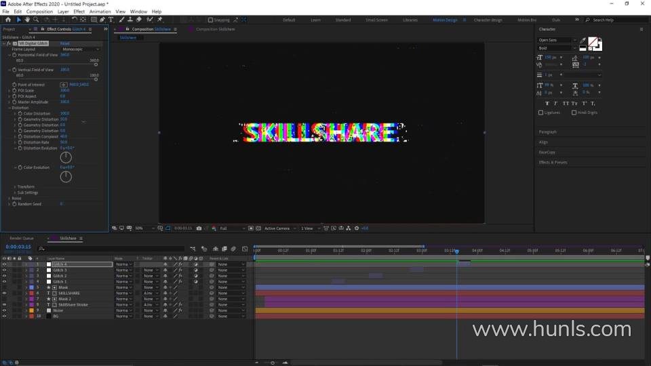Switch to the Render Queue tab

click(x=22, y=238)
